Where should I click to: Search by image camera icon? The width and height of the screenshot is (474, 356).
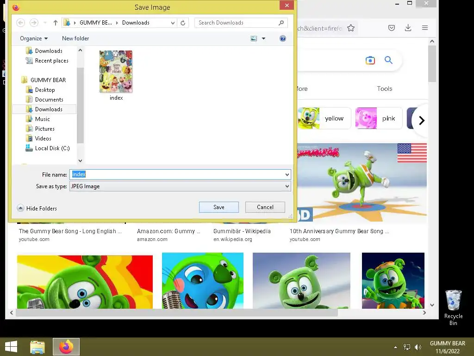370,60
